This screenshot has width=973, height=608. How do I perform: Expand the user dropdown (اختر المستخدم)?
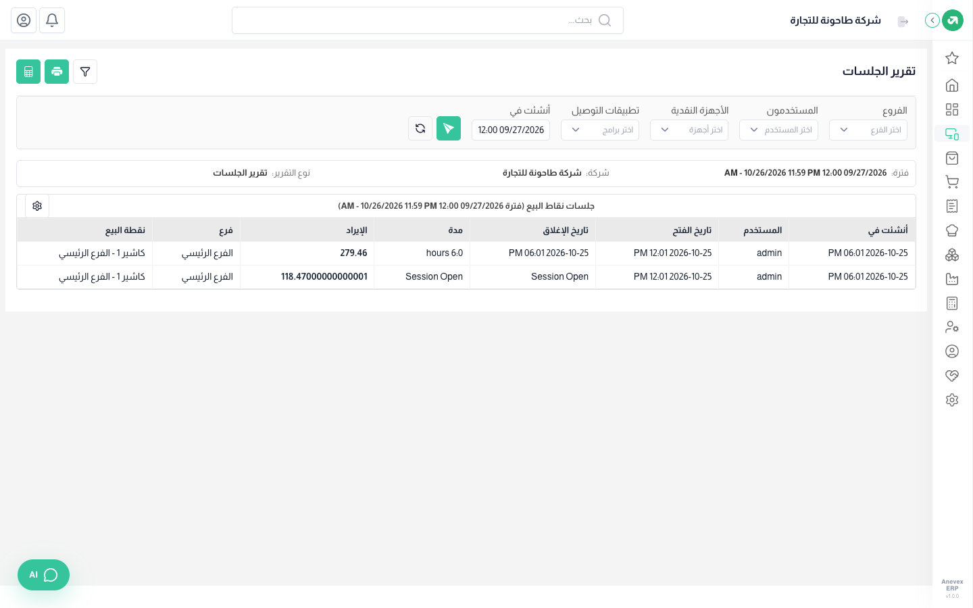tap(778, 130)
